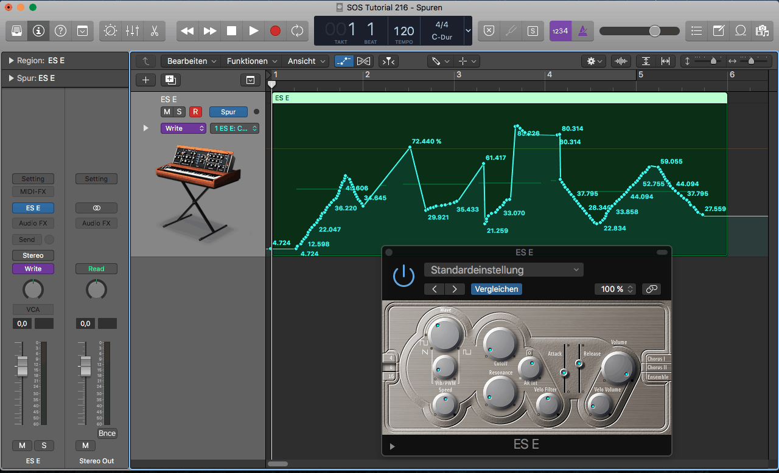Screen dimensions: 779x473
Task: Click the Bnce button on Stereo Out
Action: coord(107,433)
